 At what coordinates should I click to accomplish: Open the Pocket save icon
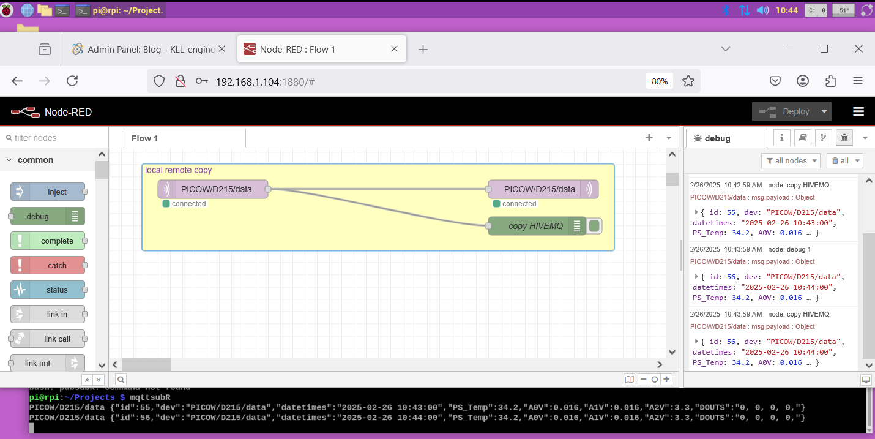coord(775,81)
